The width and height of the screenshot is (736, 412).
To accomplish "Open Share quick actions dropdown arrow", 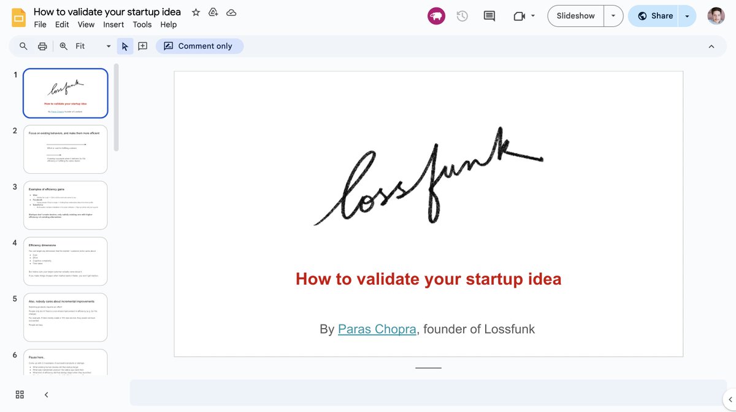I will [688, 16].
